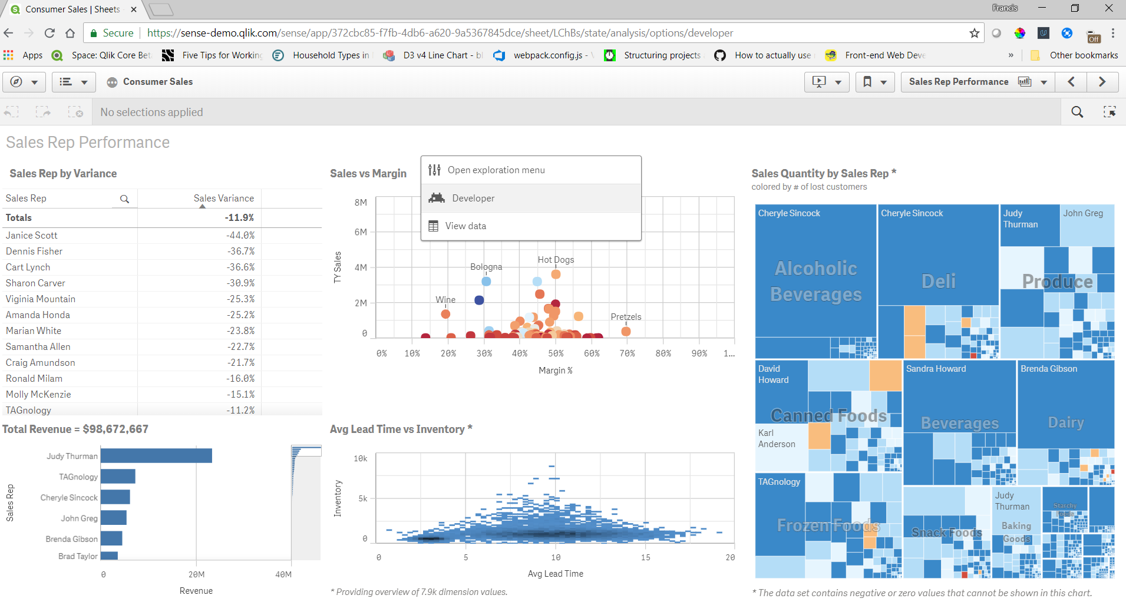Open the Sales Rep Performance sheet dropdown

pyautogui.click(x=1044, y=82)
